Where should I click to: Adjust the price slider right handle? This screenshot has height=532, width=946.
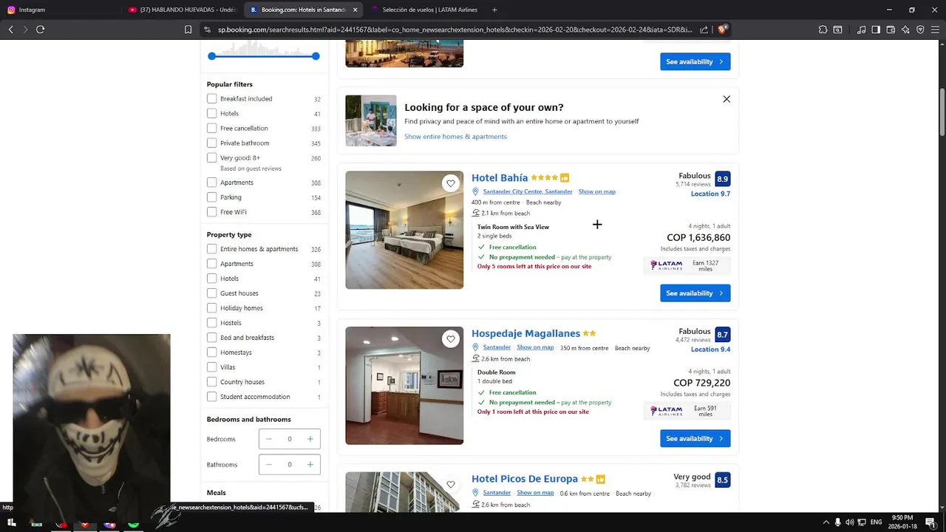(316, 56)
